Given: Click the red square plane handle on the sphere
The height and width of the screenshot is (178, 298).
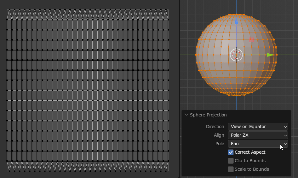Looking at the screenshot, I should (251, 40).
